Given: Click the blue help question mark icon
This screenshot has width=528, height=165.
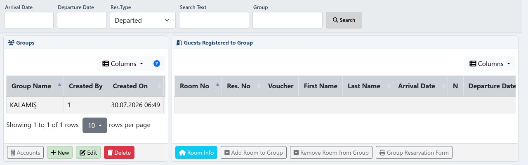Looking at the screenshot, I should [157, 64].
